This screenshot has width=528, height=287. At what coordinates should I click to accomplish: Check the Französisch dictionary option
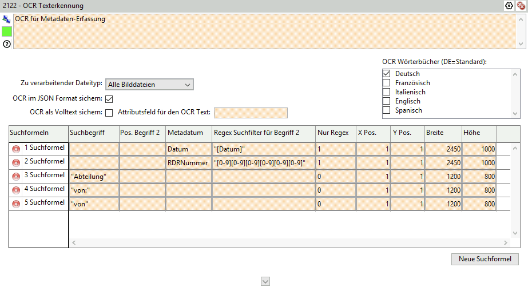[x=387, y=83]
